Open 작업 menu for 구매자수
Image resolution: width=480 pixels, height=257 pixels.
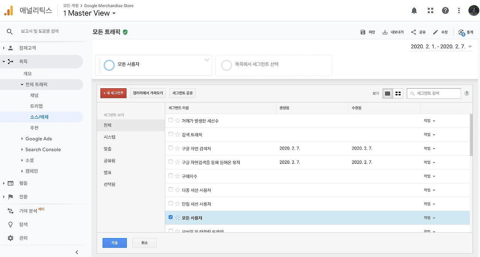[429, 176]
